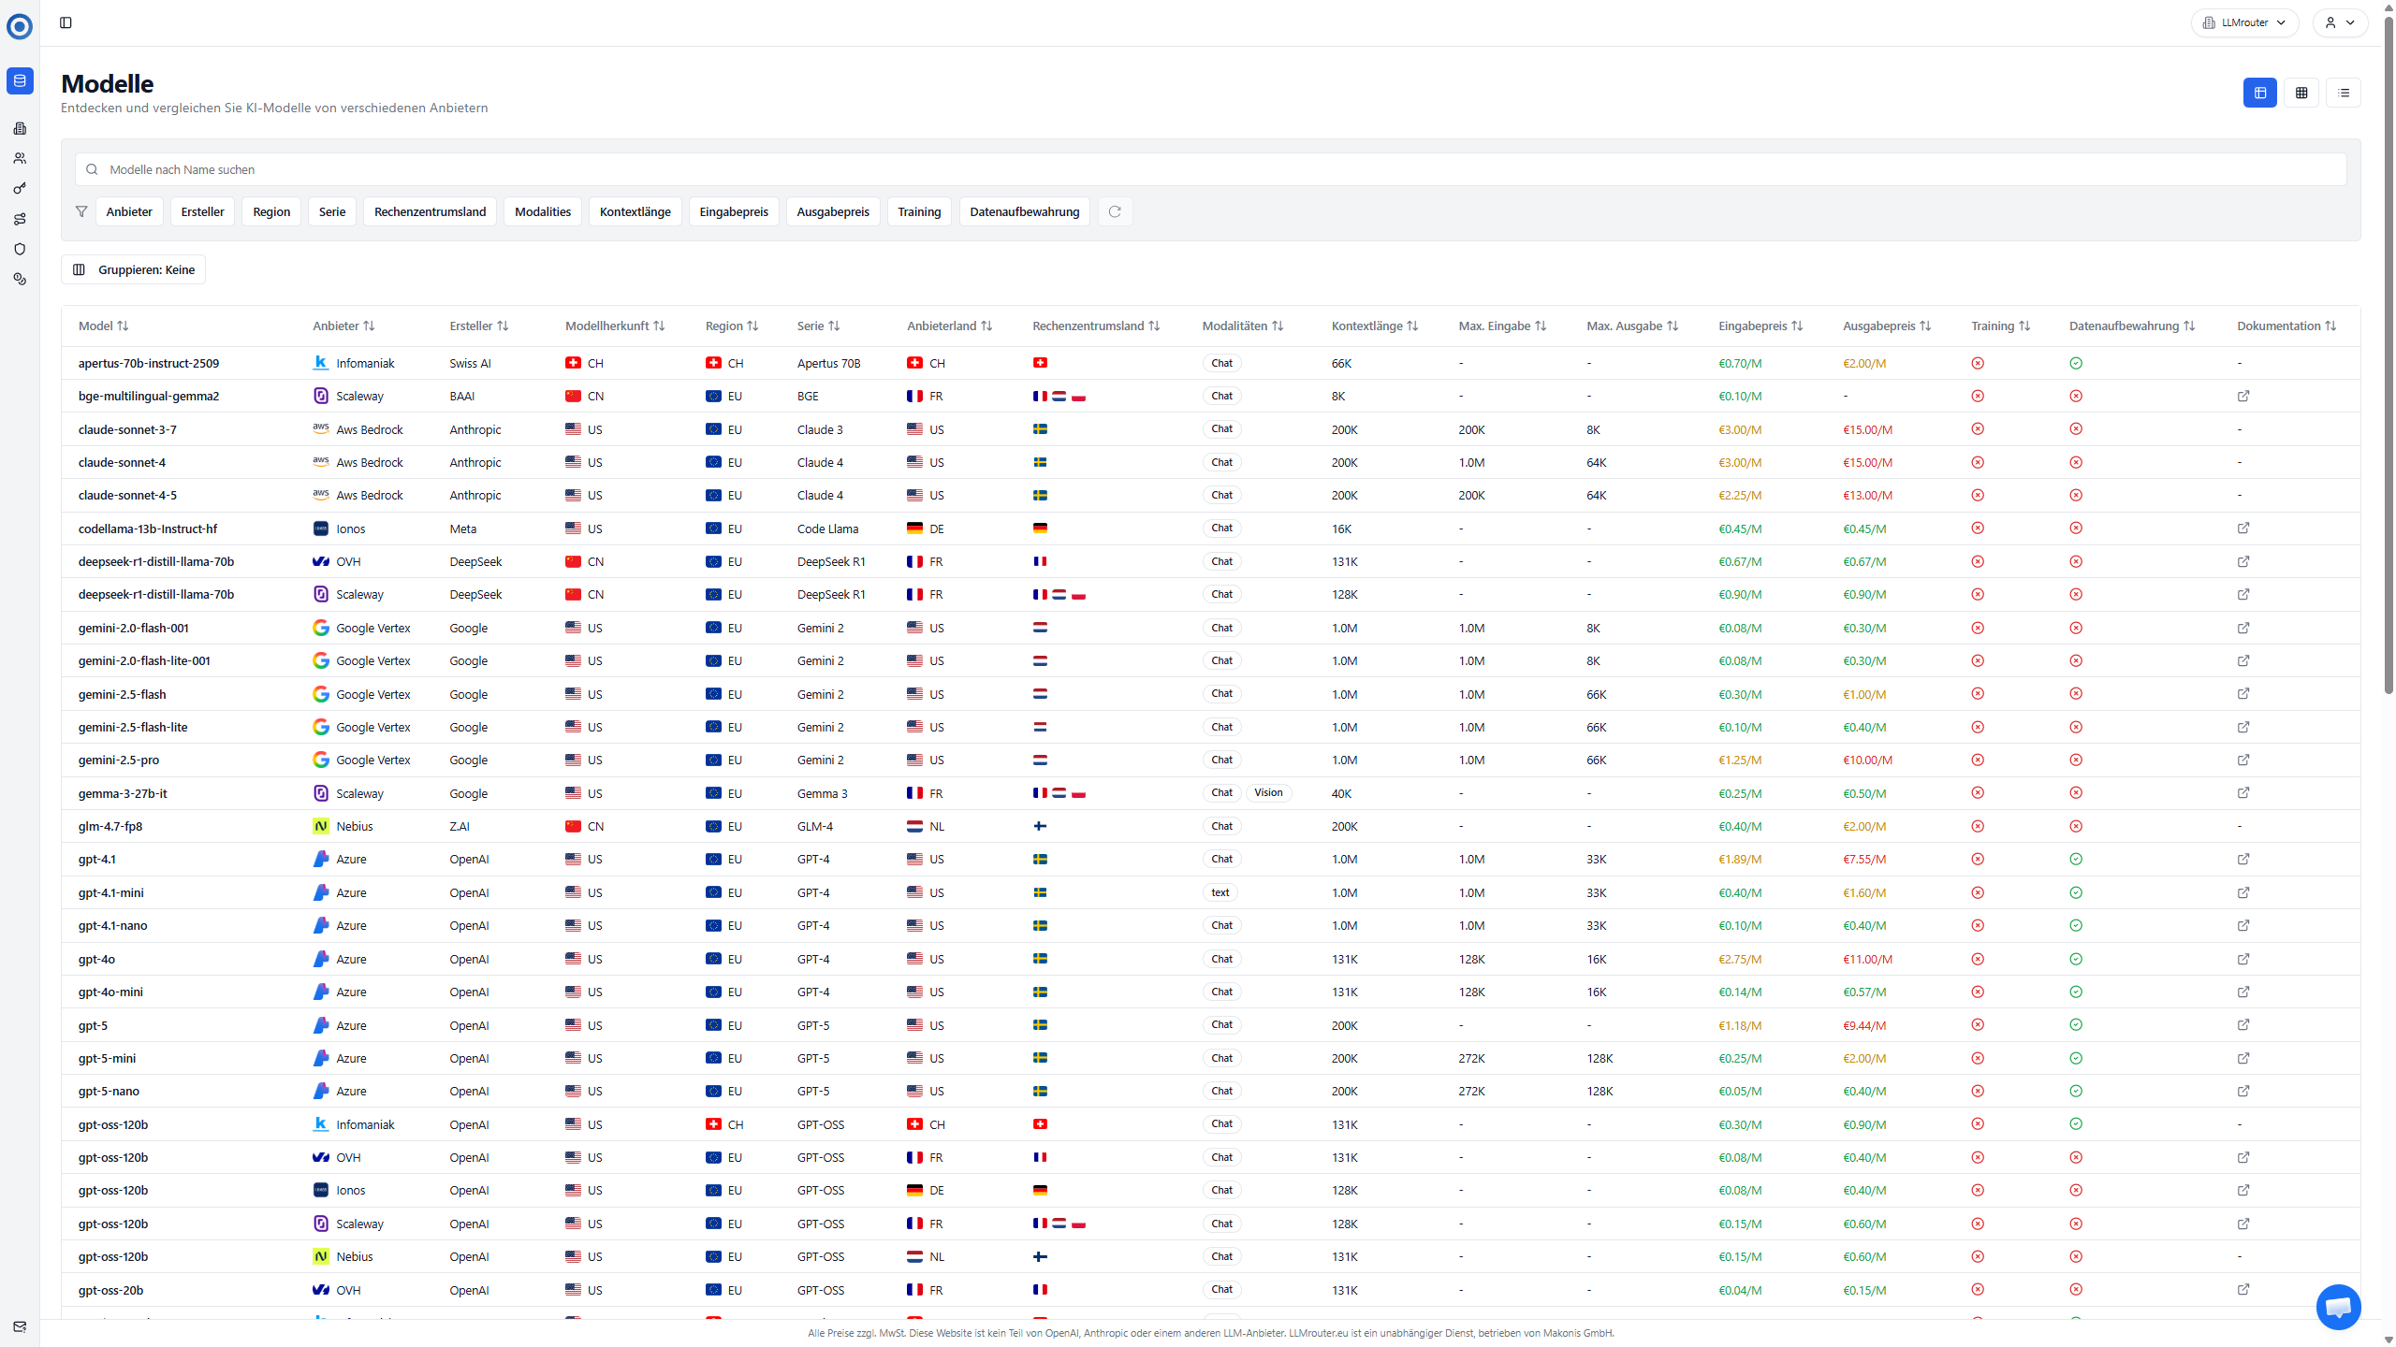Open the Datenaufbewahrung filter button

click(1024, 211)
